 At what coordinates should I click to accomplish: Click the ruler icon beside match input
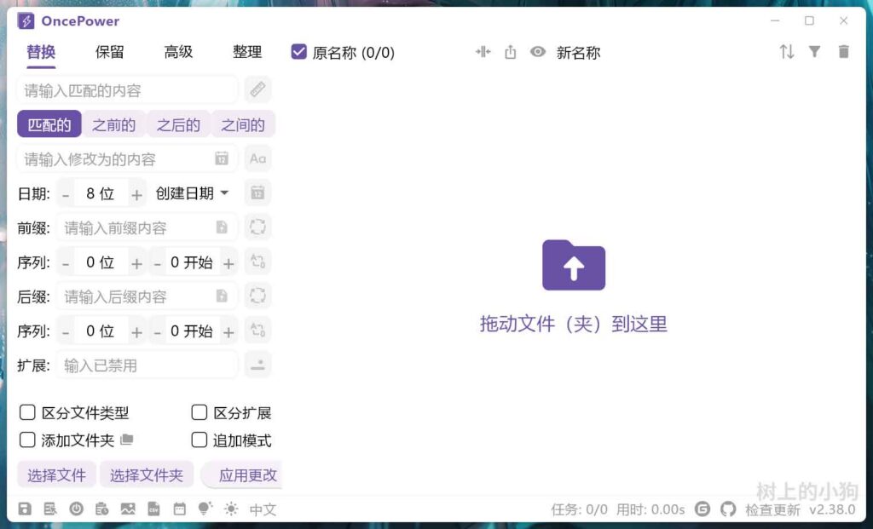click(x=257, y=89)
